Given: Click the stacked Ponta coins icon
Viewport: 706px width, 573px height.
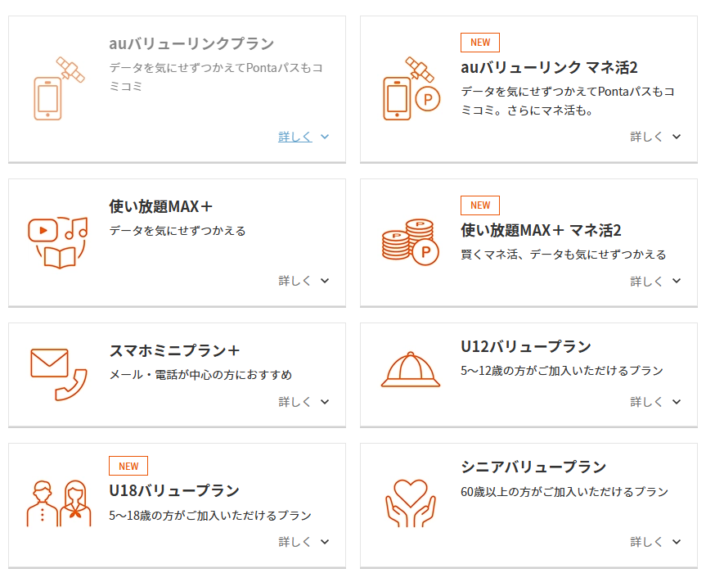Looking at the screenshot, I should 411,242.
